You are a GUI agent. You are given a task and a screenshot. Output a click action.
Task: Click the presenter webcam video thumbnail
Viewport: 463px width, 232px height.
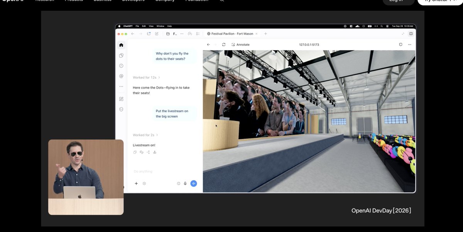coord(86,177)
